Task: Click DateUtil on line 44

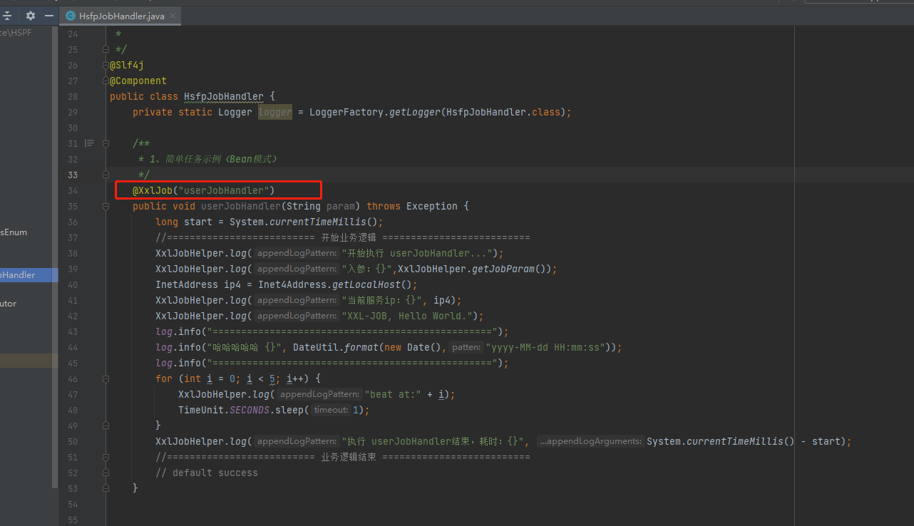Action: click(x=316, y=347)
